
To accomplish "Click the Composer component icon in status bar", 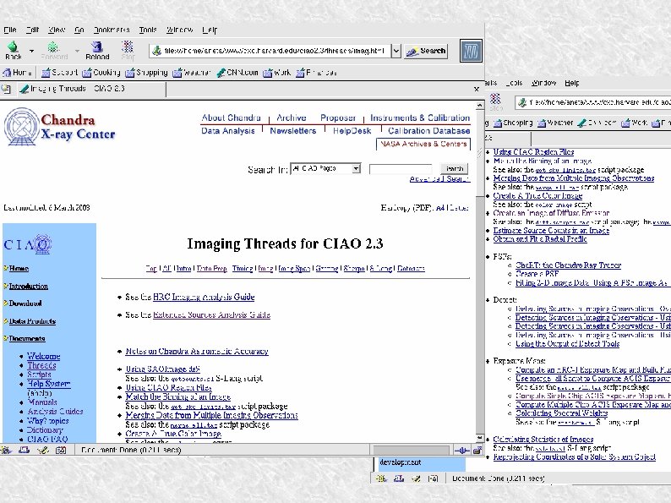I will (43, 450).
